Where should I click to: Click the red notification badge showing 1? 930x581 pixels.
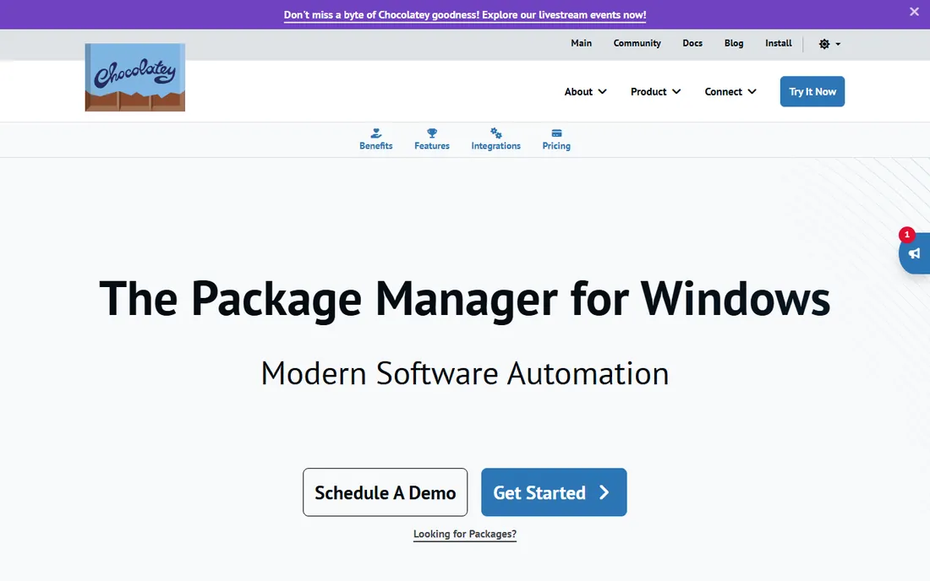pyautogui.click(x=907, y=235)
